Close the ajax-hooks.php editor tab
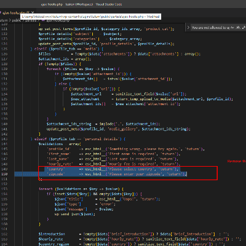Screen dimensions: 246x246 (x=33, y=12)
